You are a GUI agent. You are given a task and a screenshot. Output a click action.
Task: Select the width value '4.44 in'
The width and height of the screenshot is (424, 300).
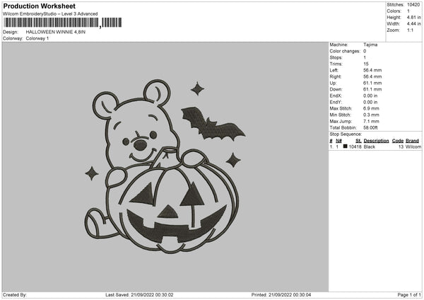point(413,24)
